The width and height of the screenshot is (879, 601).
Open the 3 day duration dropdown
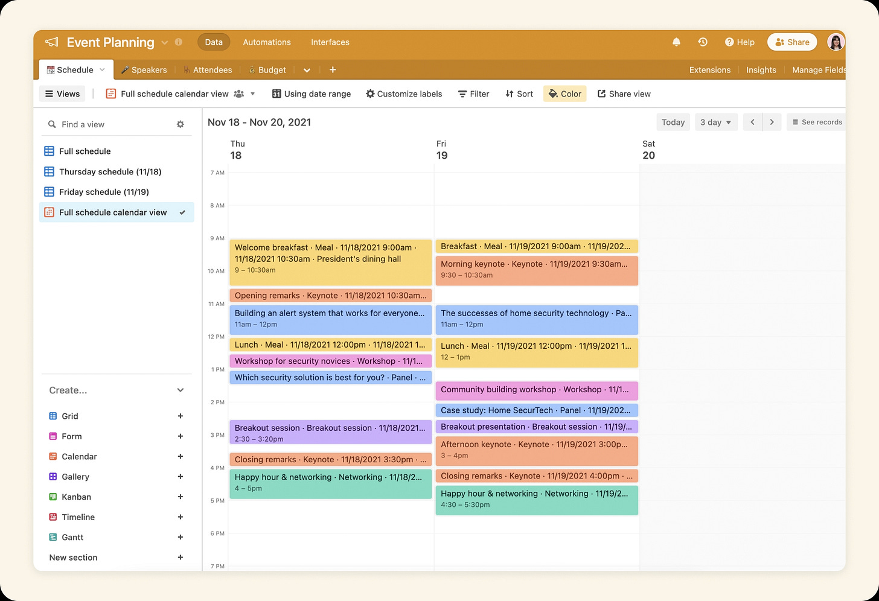tap(716, 122)
